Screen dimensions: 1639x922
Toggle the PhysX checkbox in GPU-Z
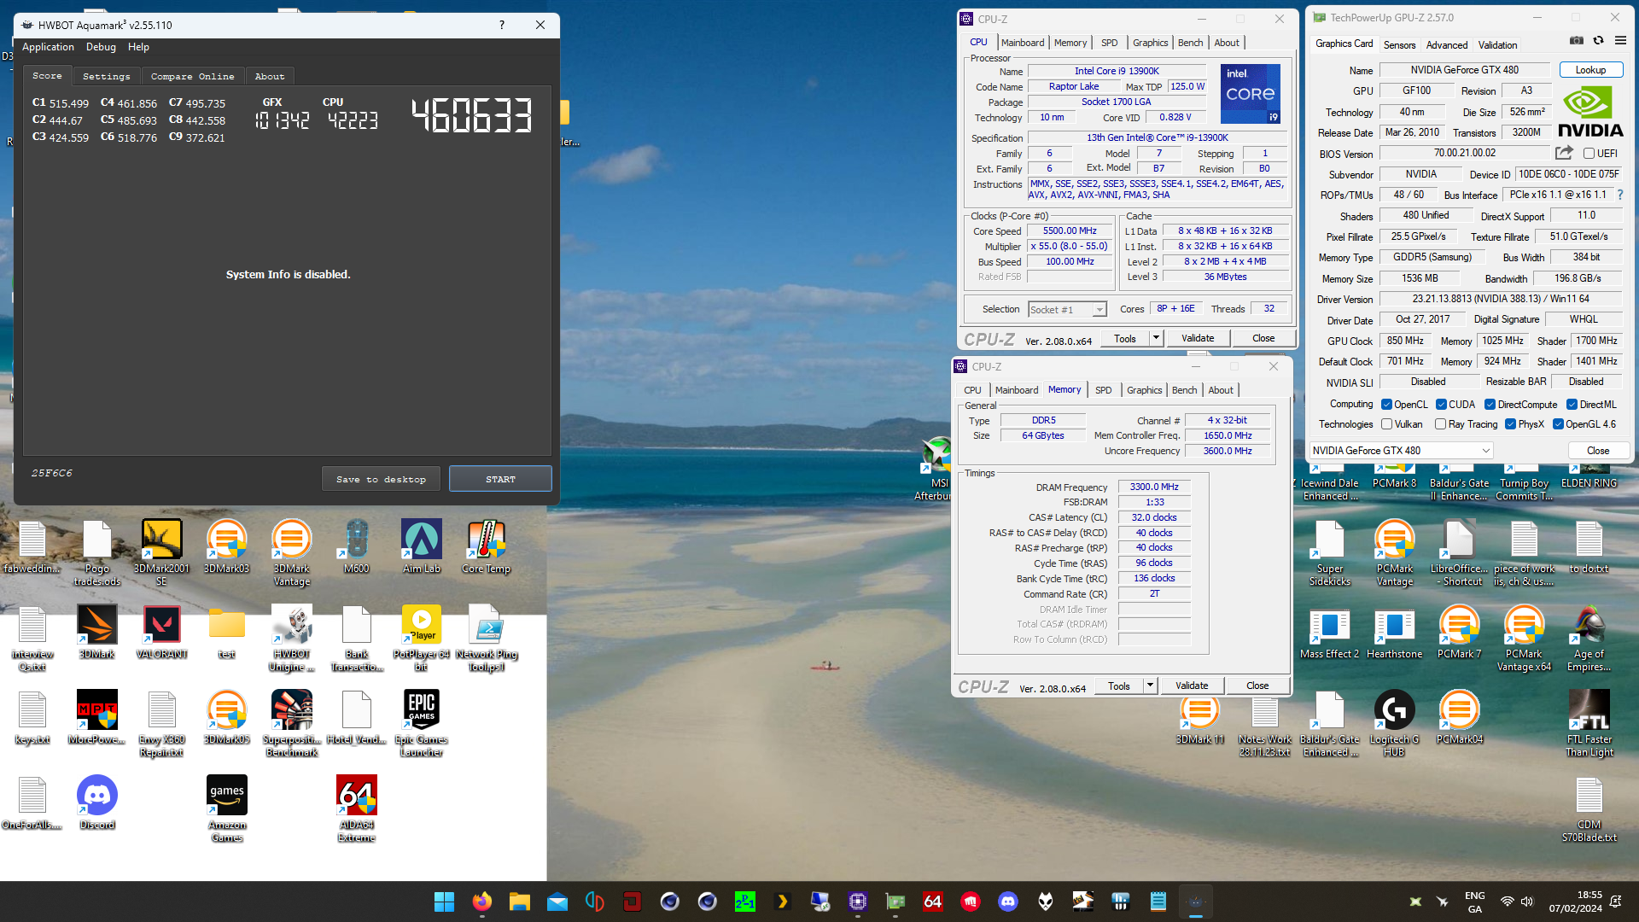click(x=1510, y=424)
